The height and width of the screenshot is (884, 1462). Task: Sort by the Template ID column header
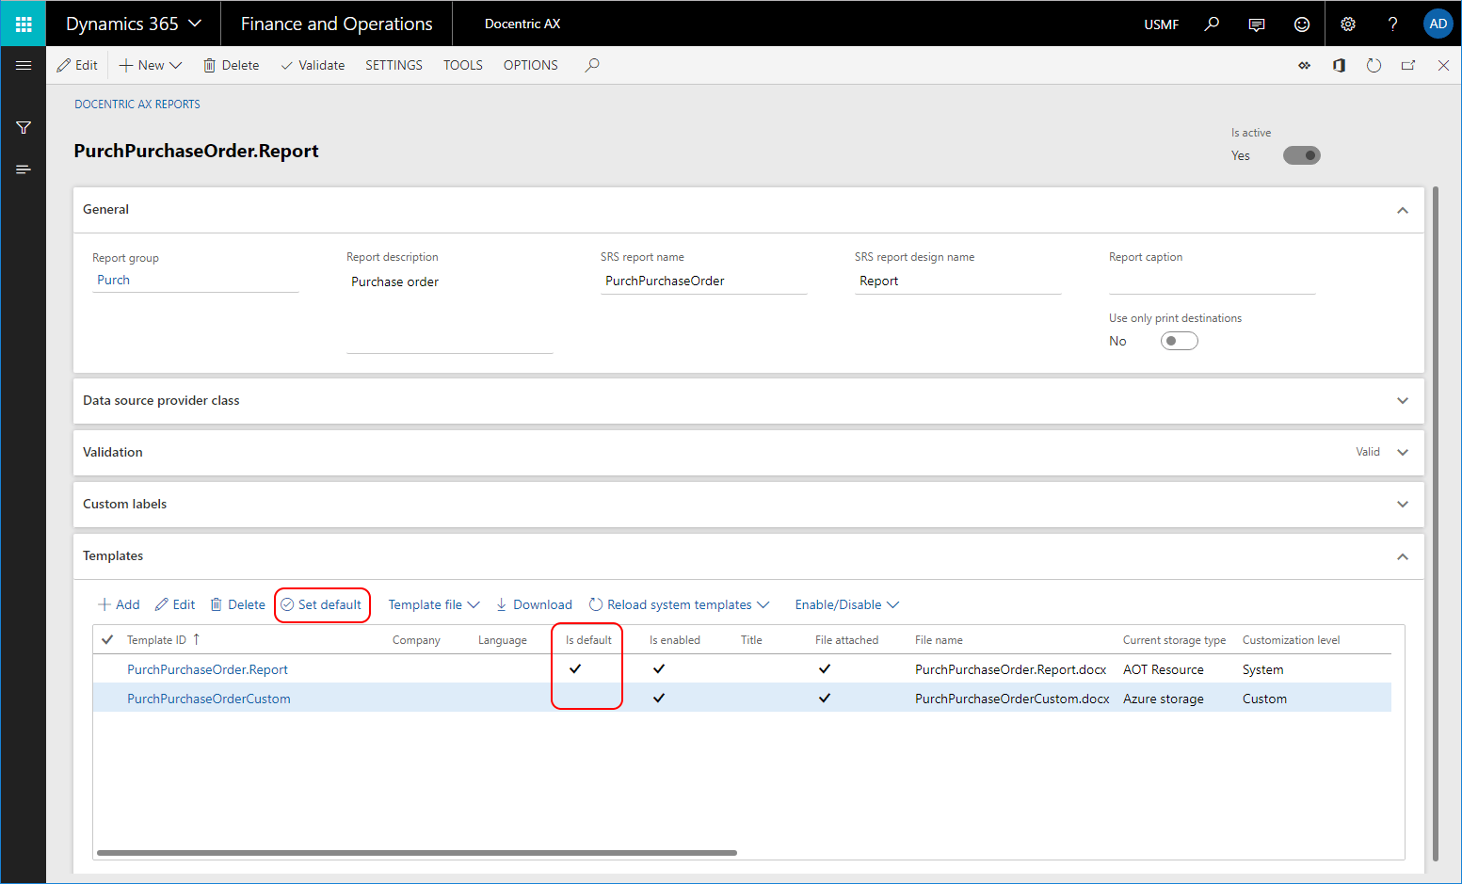click(157, 640)
